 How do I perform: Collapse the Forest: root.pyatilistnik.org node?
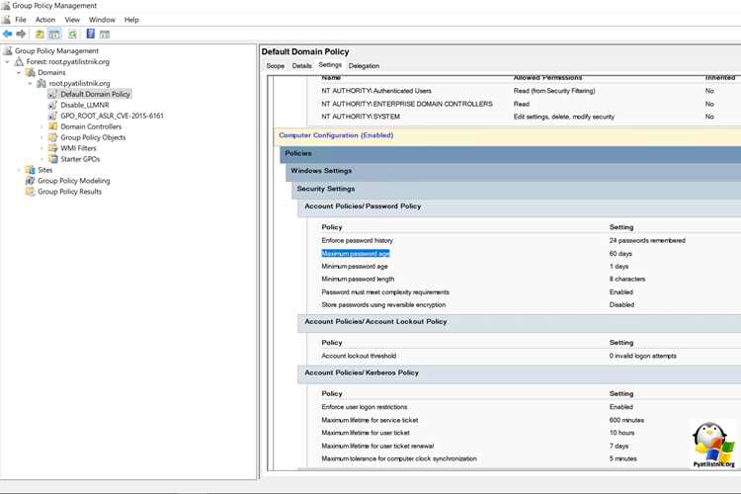7,62
